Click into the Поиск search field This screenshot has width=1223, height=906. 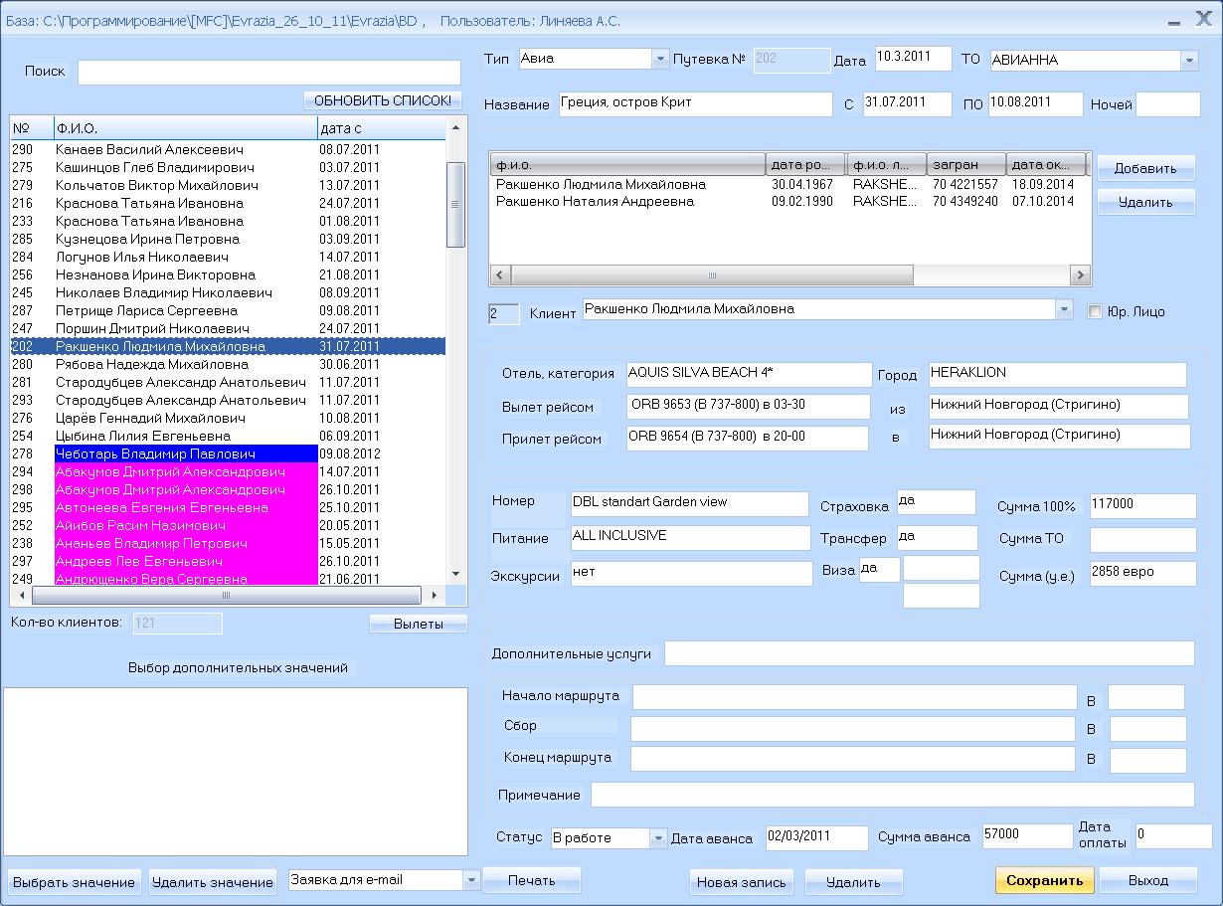coord(268,73)
